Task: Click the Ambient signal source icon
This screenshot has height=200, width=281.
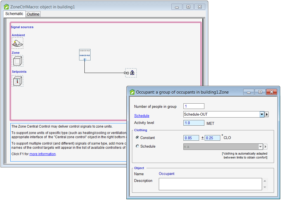Action: click(x=17, y=43)
